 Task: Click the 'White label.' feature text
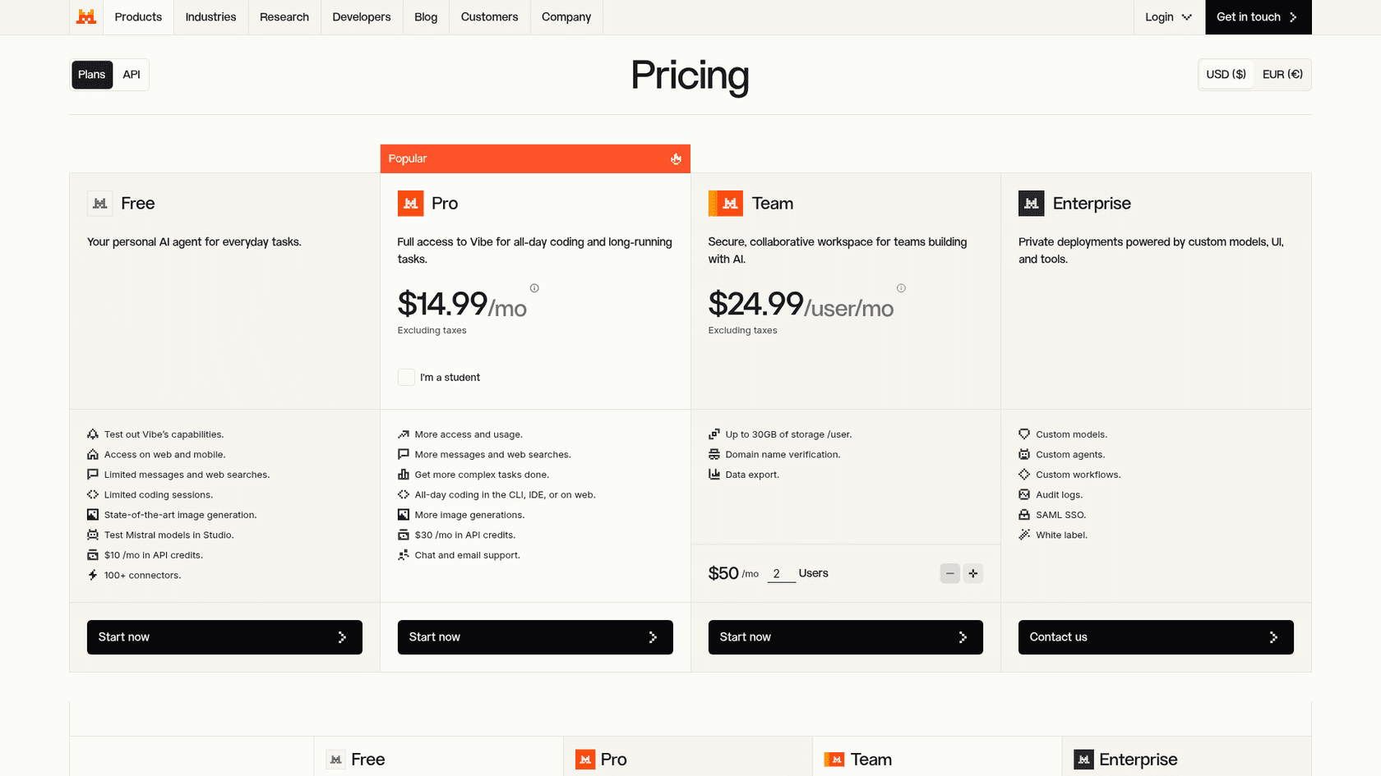[x=1061, y=535]
